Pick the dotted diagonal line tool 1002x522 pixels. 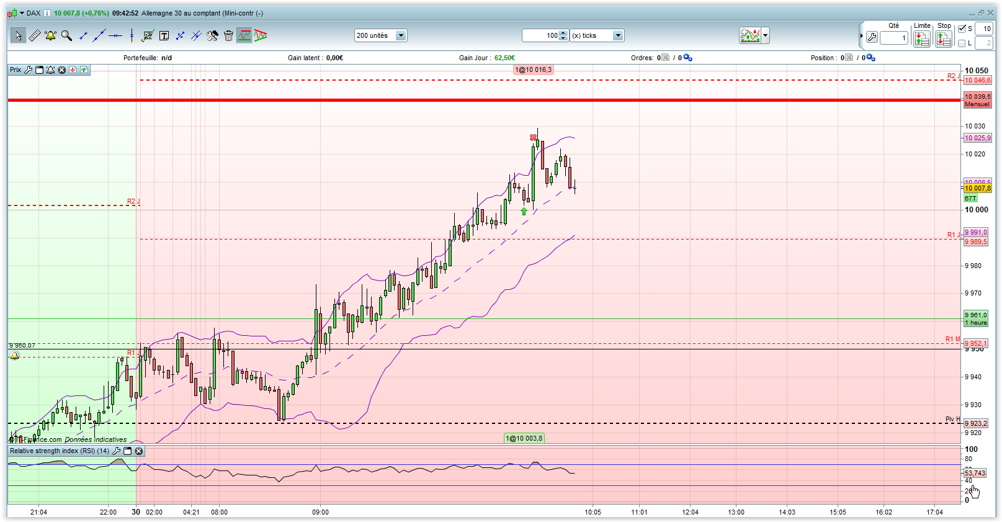(180, 35)
